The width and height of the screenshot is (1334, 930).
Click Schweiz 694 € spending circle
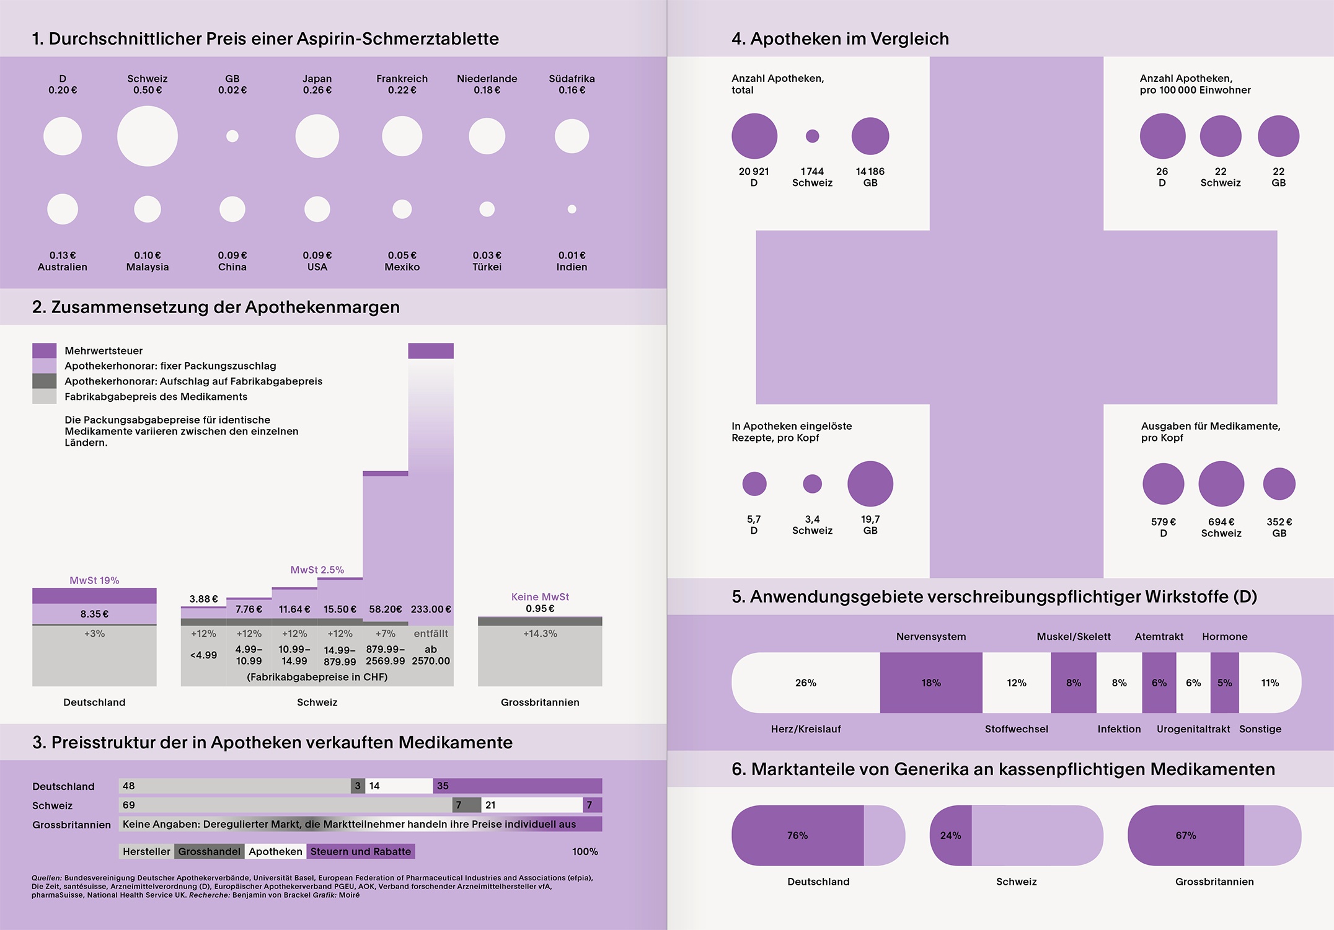click(x=1221, y=484)
